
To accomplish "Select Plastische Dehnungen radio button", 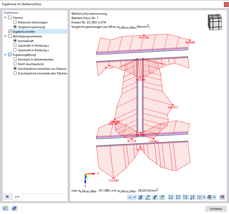I will [x=15, y=22].
